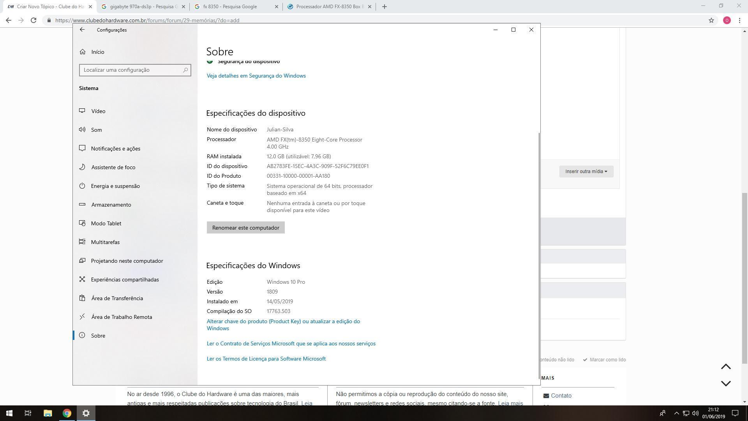
Task: Open Contrato de Serviços Microsoft link
Action: [291, 343]
